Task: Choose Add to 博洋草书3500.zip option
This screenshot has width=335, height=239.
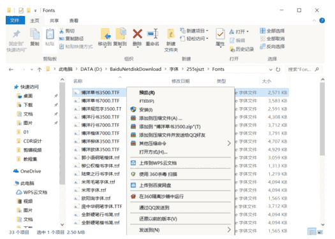Action: pos(170,127)
